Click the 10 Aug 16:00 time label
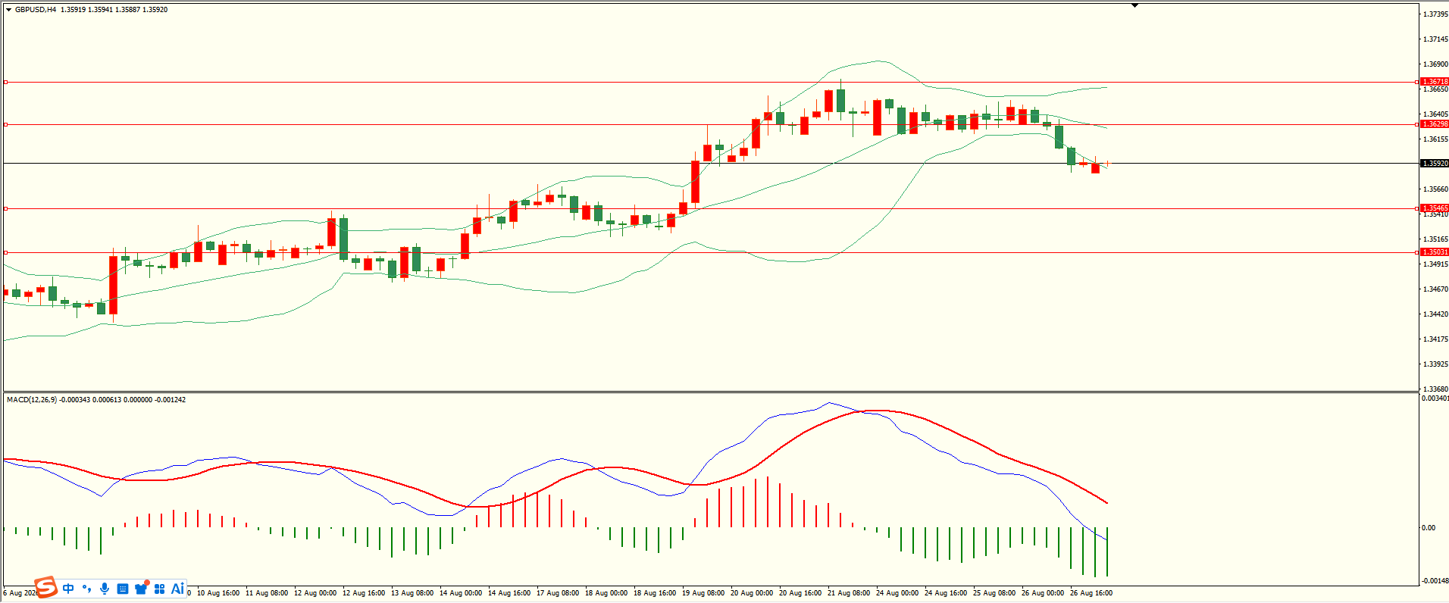This screenshot has height=603, width=1449. (218, 593)
